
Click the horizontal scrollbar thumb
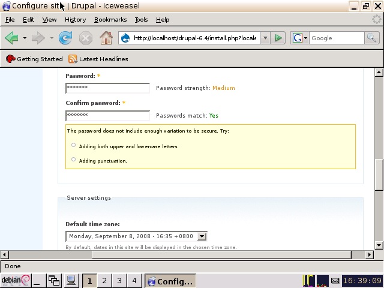click(x=221, y=254)
